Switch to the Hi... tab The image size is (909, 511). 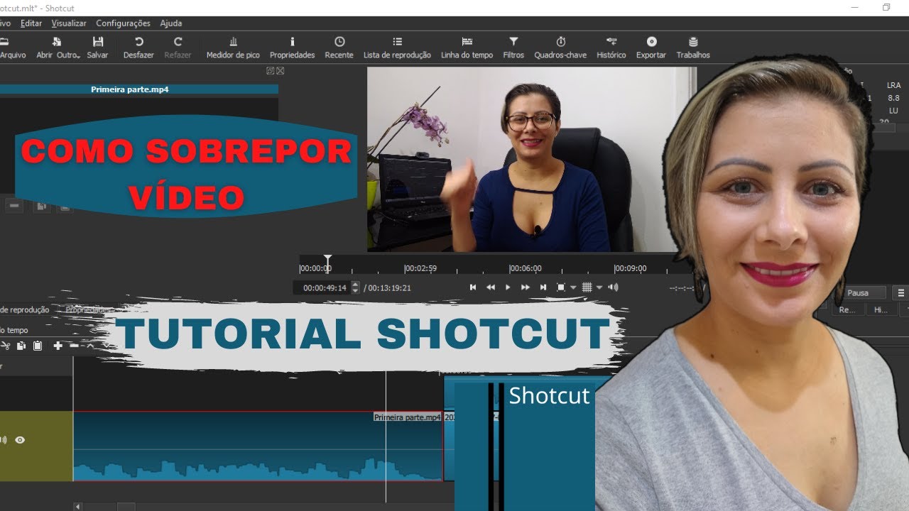[881, 309]
